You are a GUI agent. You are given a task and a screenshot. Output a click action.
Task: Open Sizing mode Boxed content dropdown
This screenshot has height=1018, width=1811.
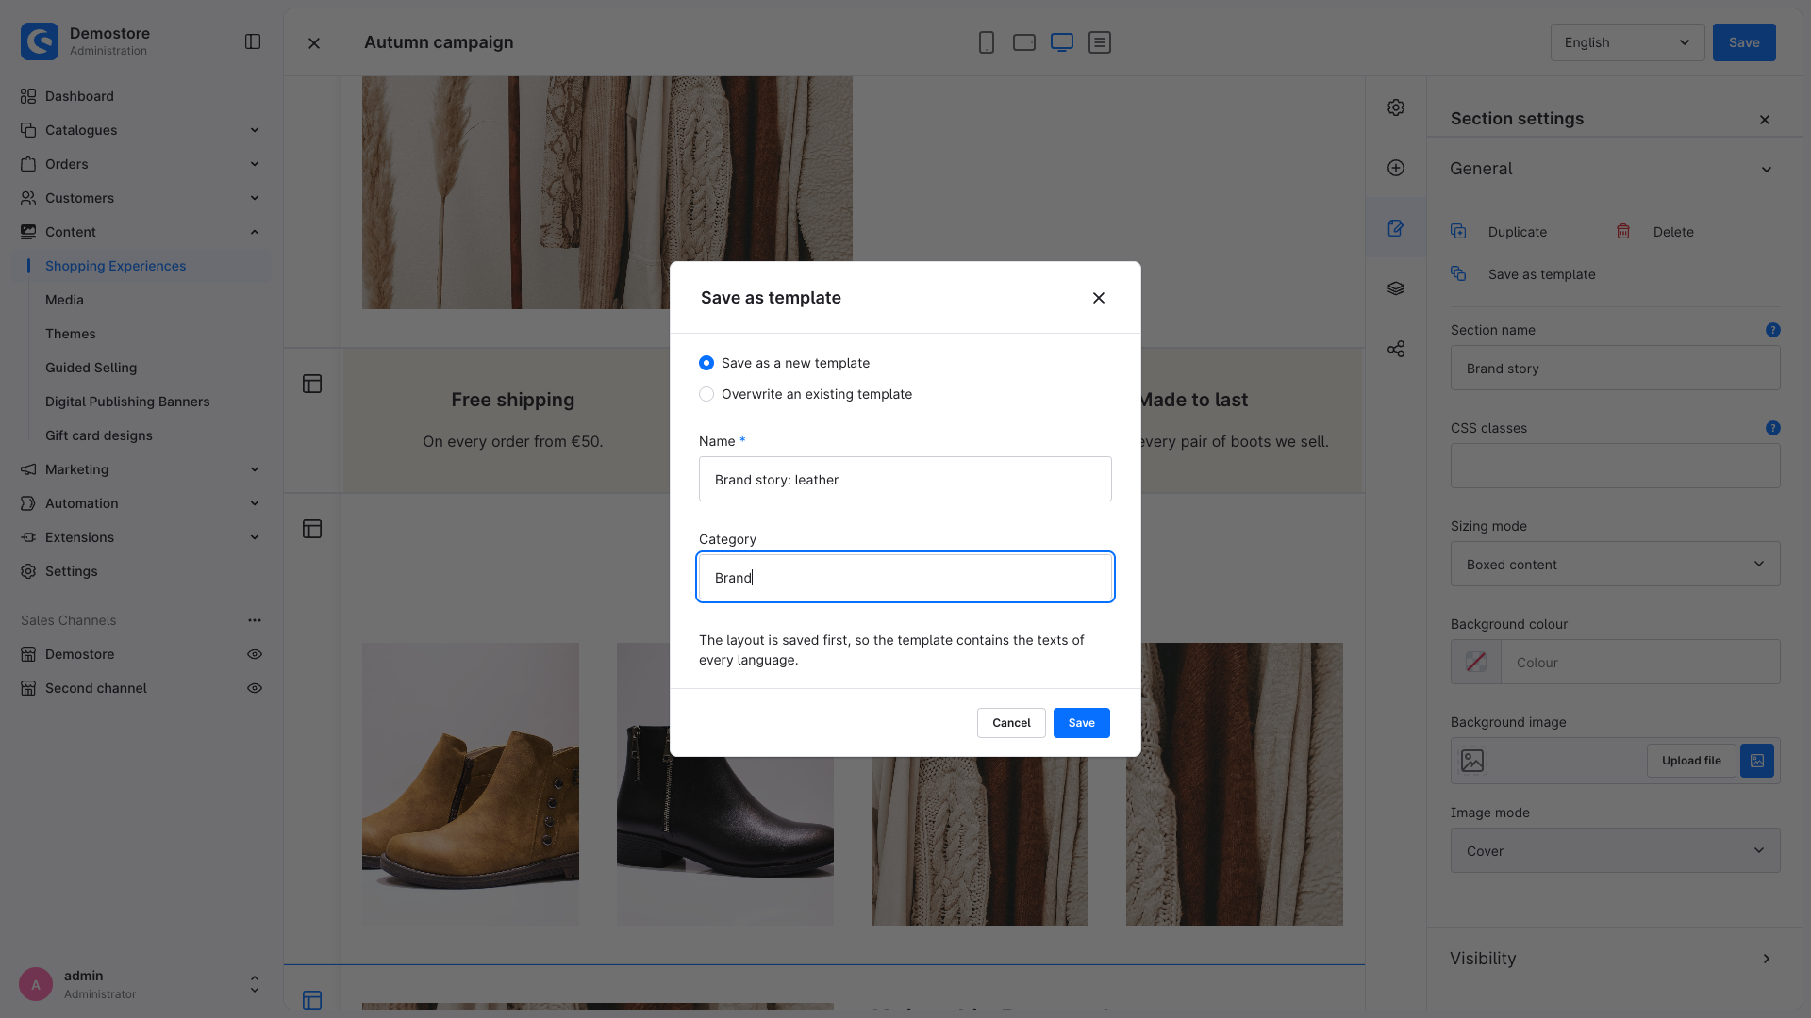1615,564
